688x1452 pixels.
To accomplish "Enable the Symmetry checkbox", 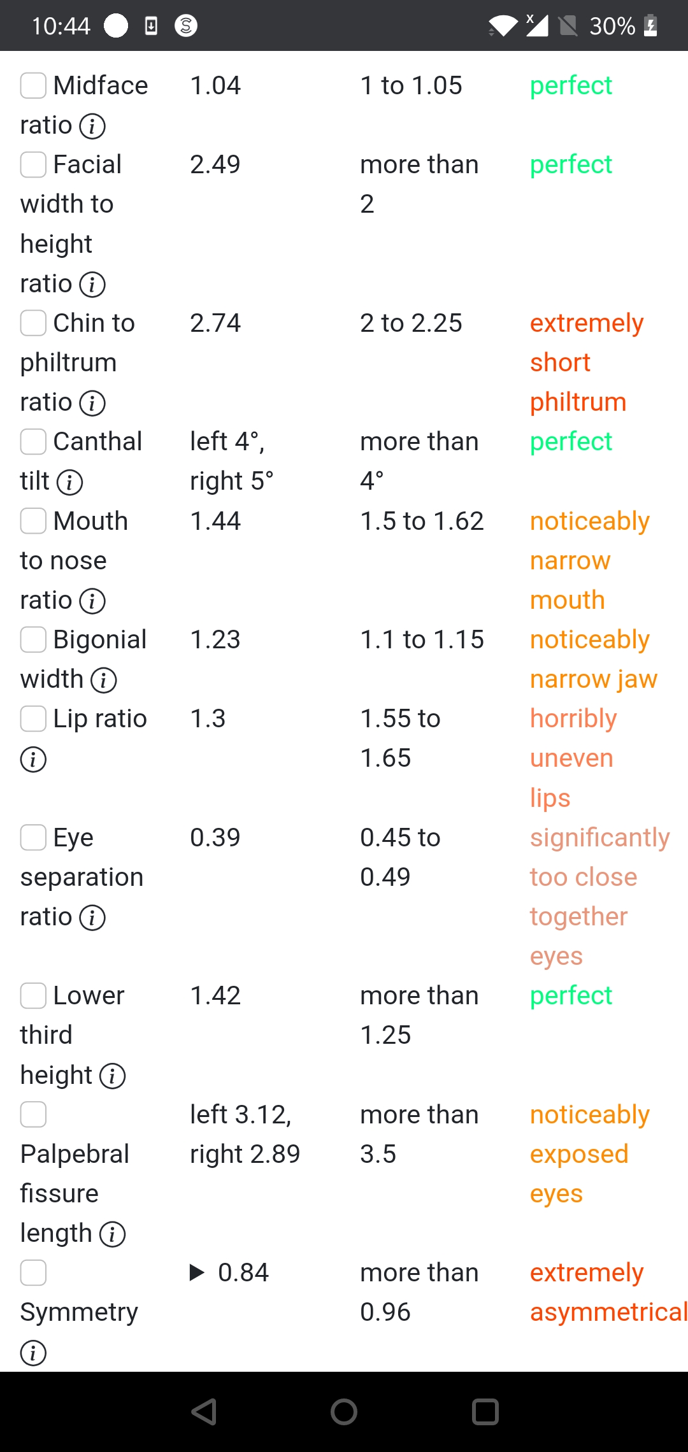I will click(33, 1272).
